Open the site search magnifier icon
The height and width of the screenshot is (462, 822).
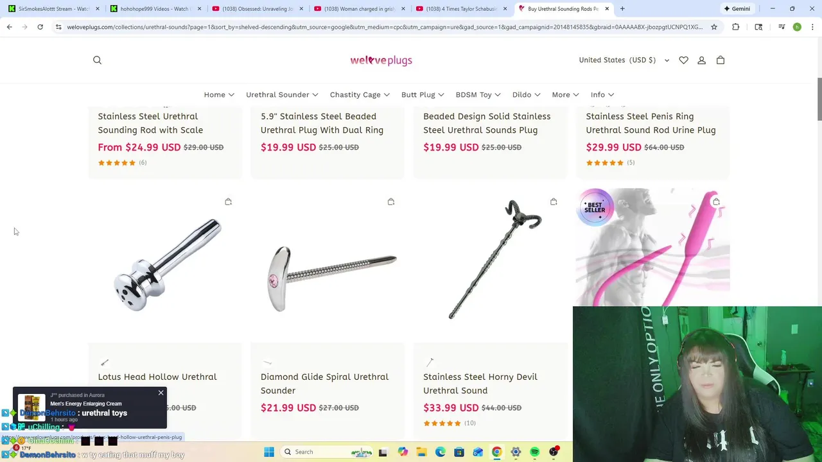(x=98, y=60)
